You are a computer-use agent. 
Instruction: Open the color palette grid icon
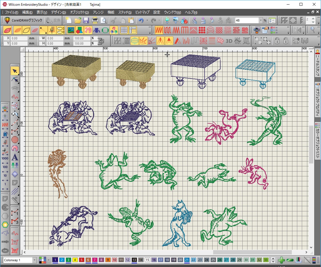point(42,260)
